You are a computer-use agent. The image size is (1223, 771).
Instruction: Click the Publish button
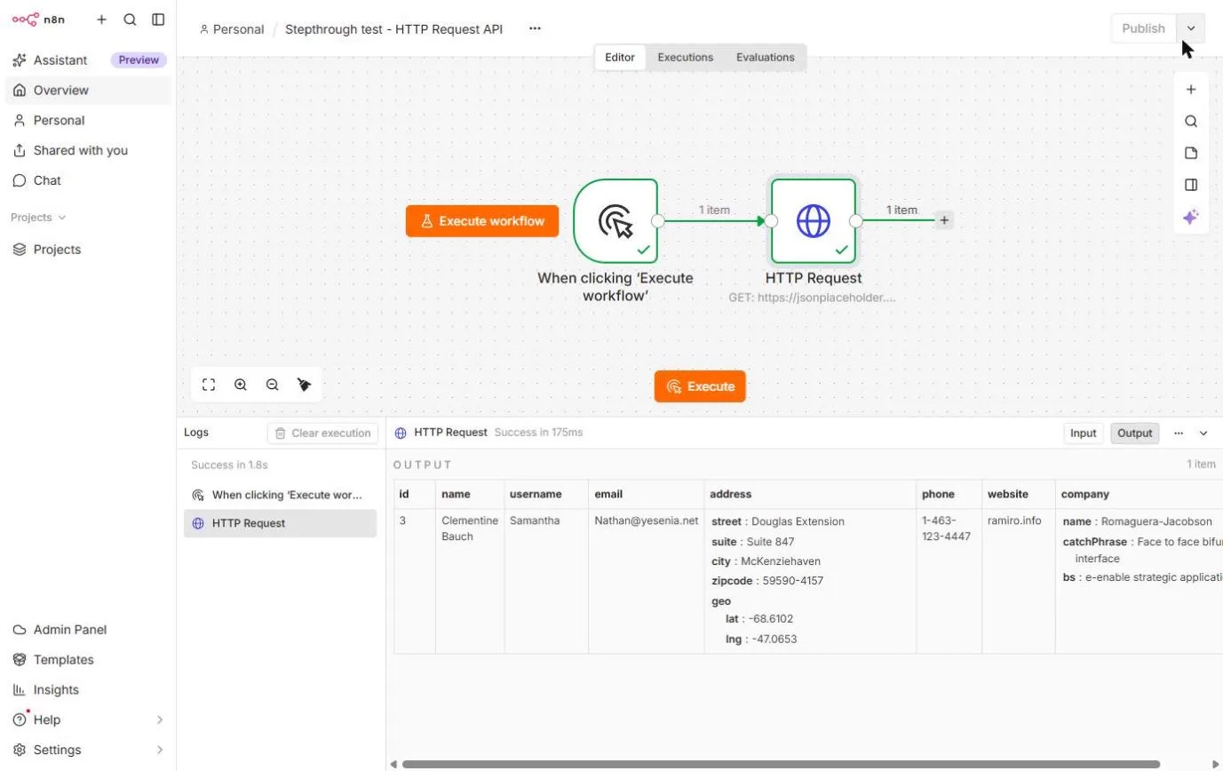coord(1144,28)
